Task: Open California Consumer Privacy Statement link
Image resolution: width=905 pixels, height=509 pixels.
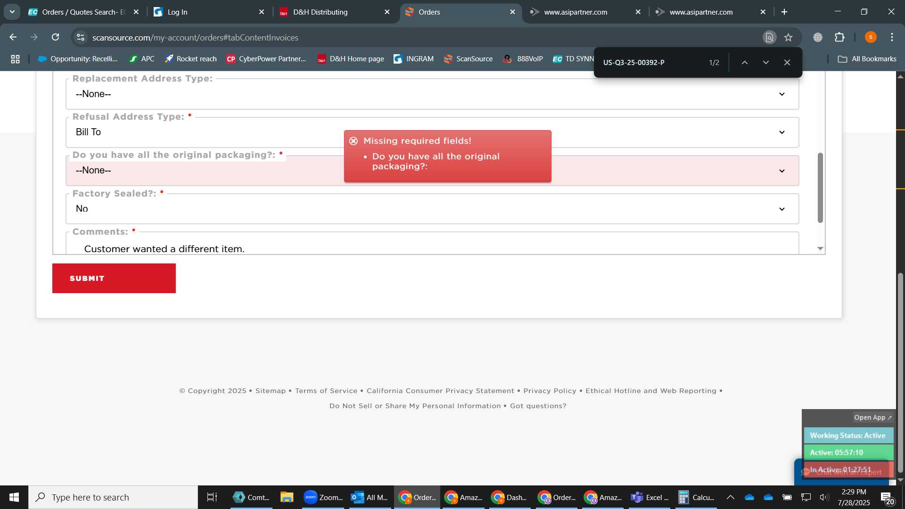Action: click(x=440, y=391)
